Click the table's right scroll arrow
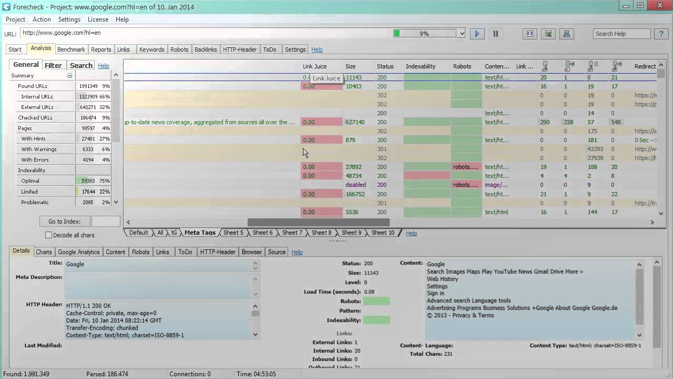This screenshot has height=379, width=673. pyautogui.click(x=652, y=222)
